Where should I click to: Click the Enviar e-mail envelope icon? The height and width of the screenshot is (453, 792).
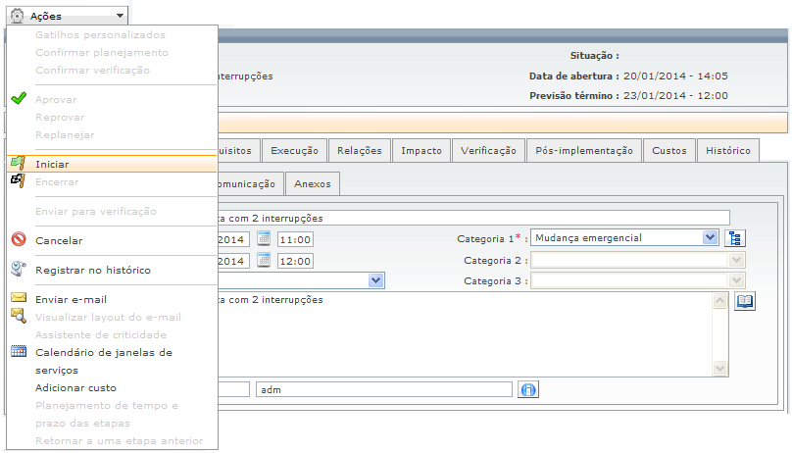coord(18,299)
